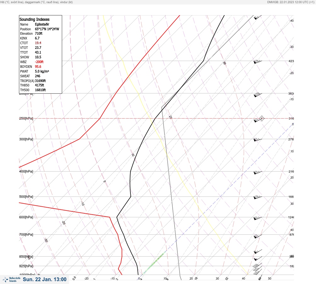Select the position value 65°17'N 14°24'W
Viewport: 316px width, 284px height.
[x=47, y=29]
